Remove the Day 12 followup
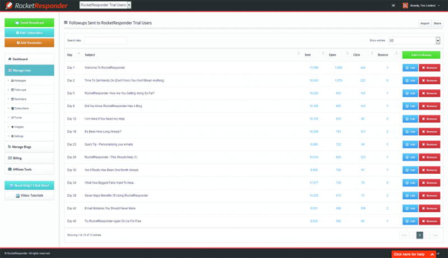 (x=430, y=119)
